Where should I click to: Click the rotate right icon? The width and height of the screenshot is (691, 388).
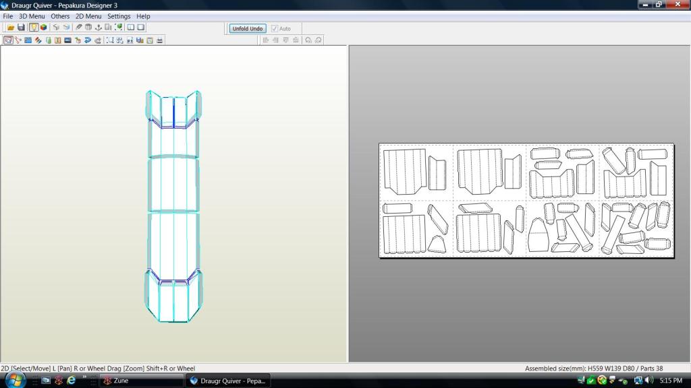(319, 40)
